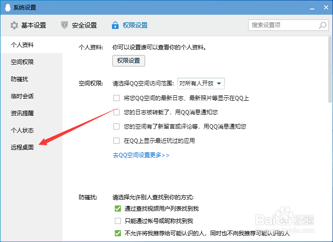Click the magnifier search icon

coord(323,25)
